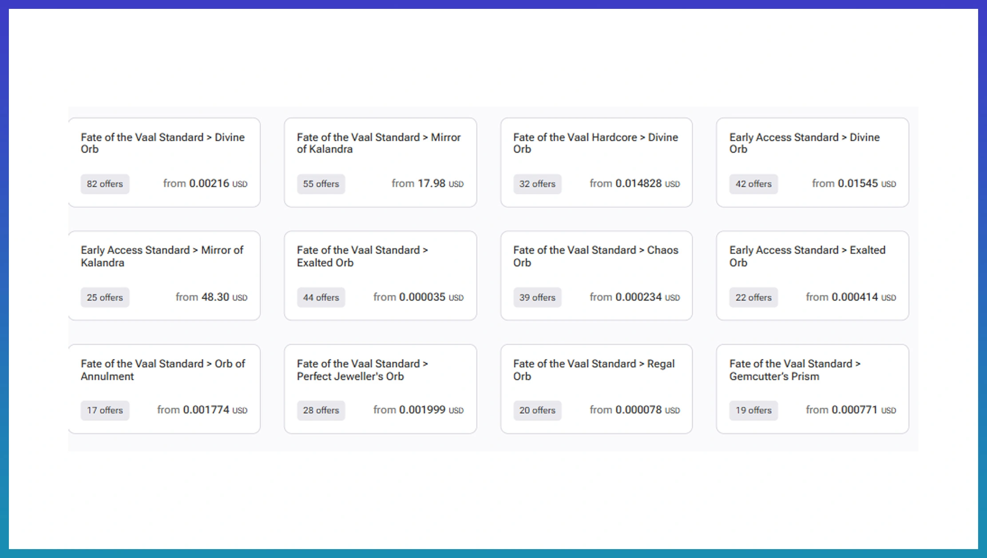The height and width of the screenshot is (558, 987).
Task: Select the Gemcutter's Prism card
Action: point(795,370)
